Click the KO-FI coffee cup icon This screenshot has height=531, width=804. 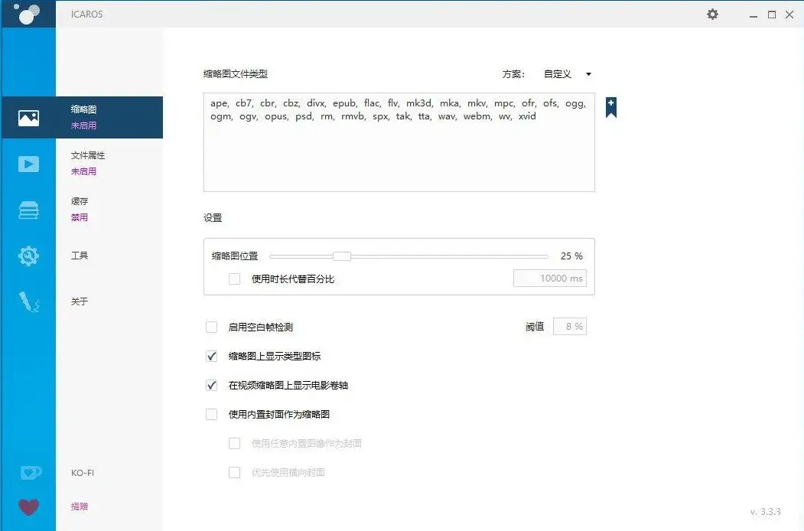30,473
